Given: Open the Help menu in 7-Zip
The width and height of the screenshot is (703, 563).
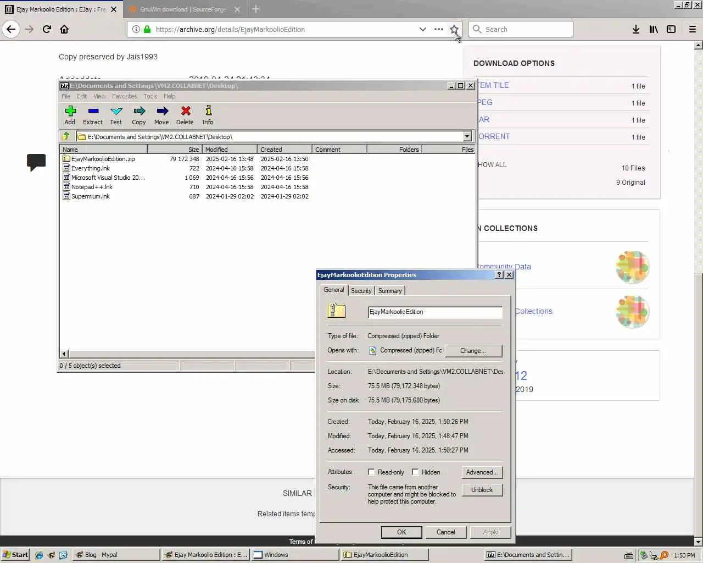Looking at the screenshot, I should point(170,96).
